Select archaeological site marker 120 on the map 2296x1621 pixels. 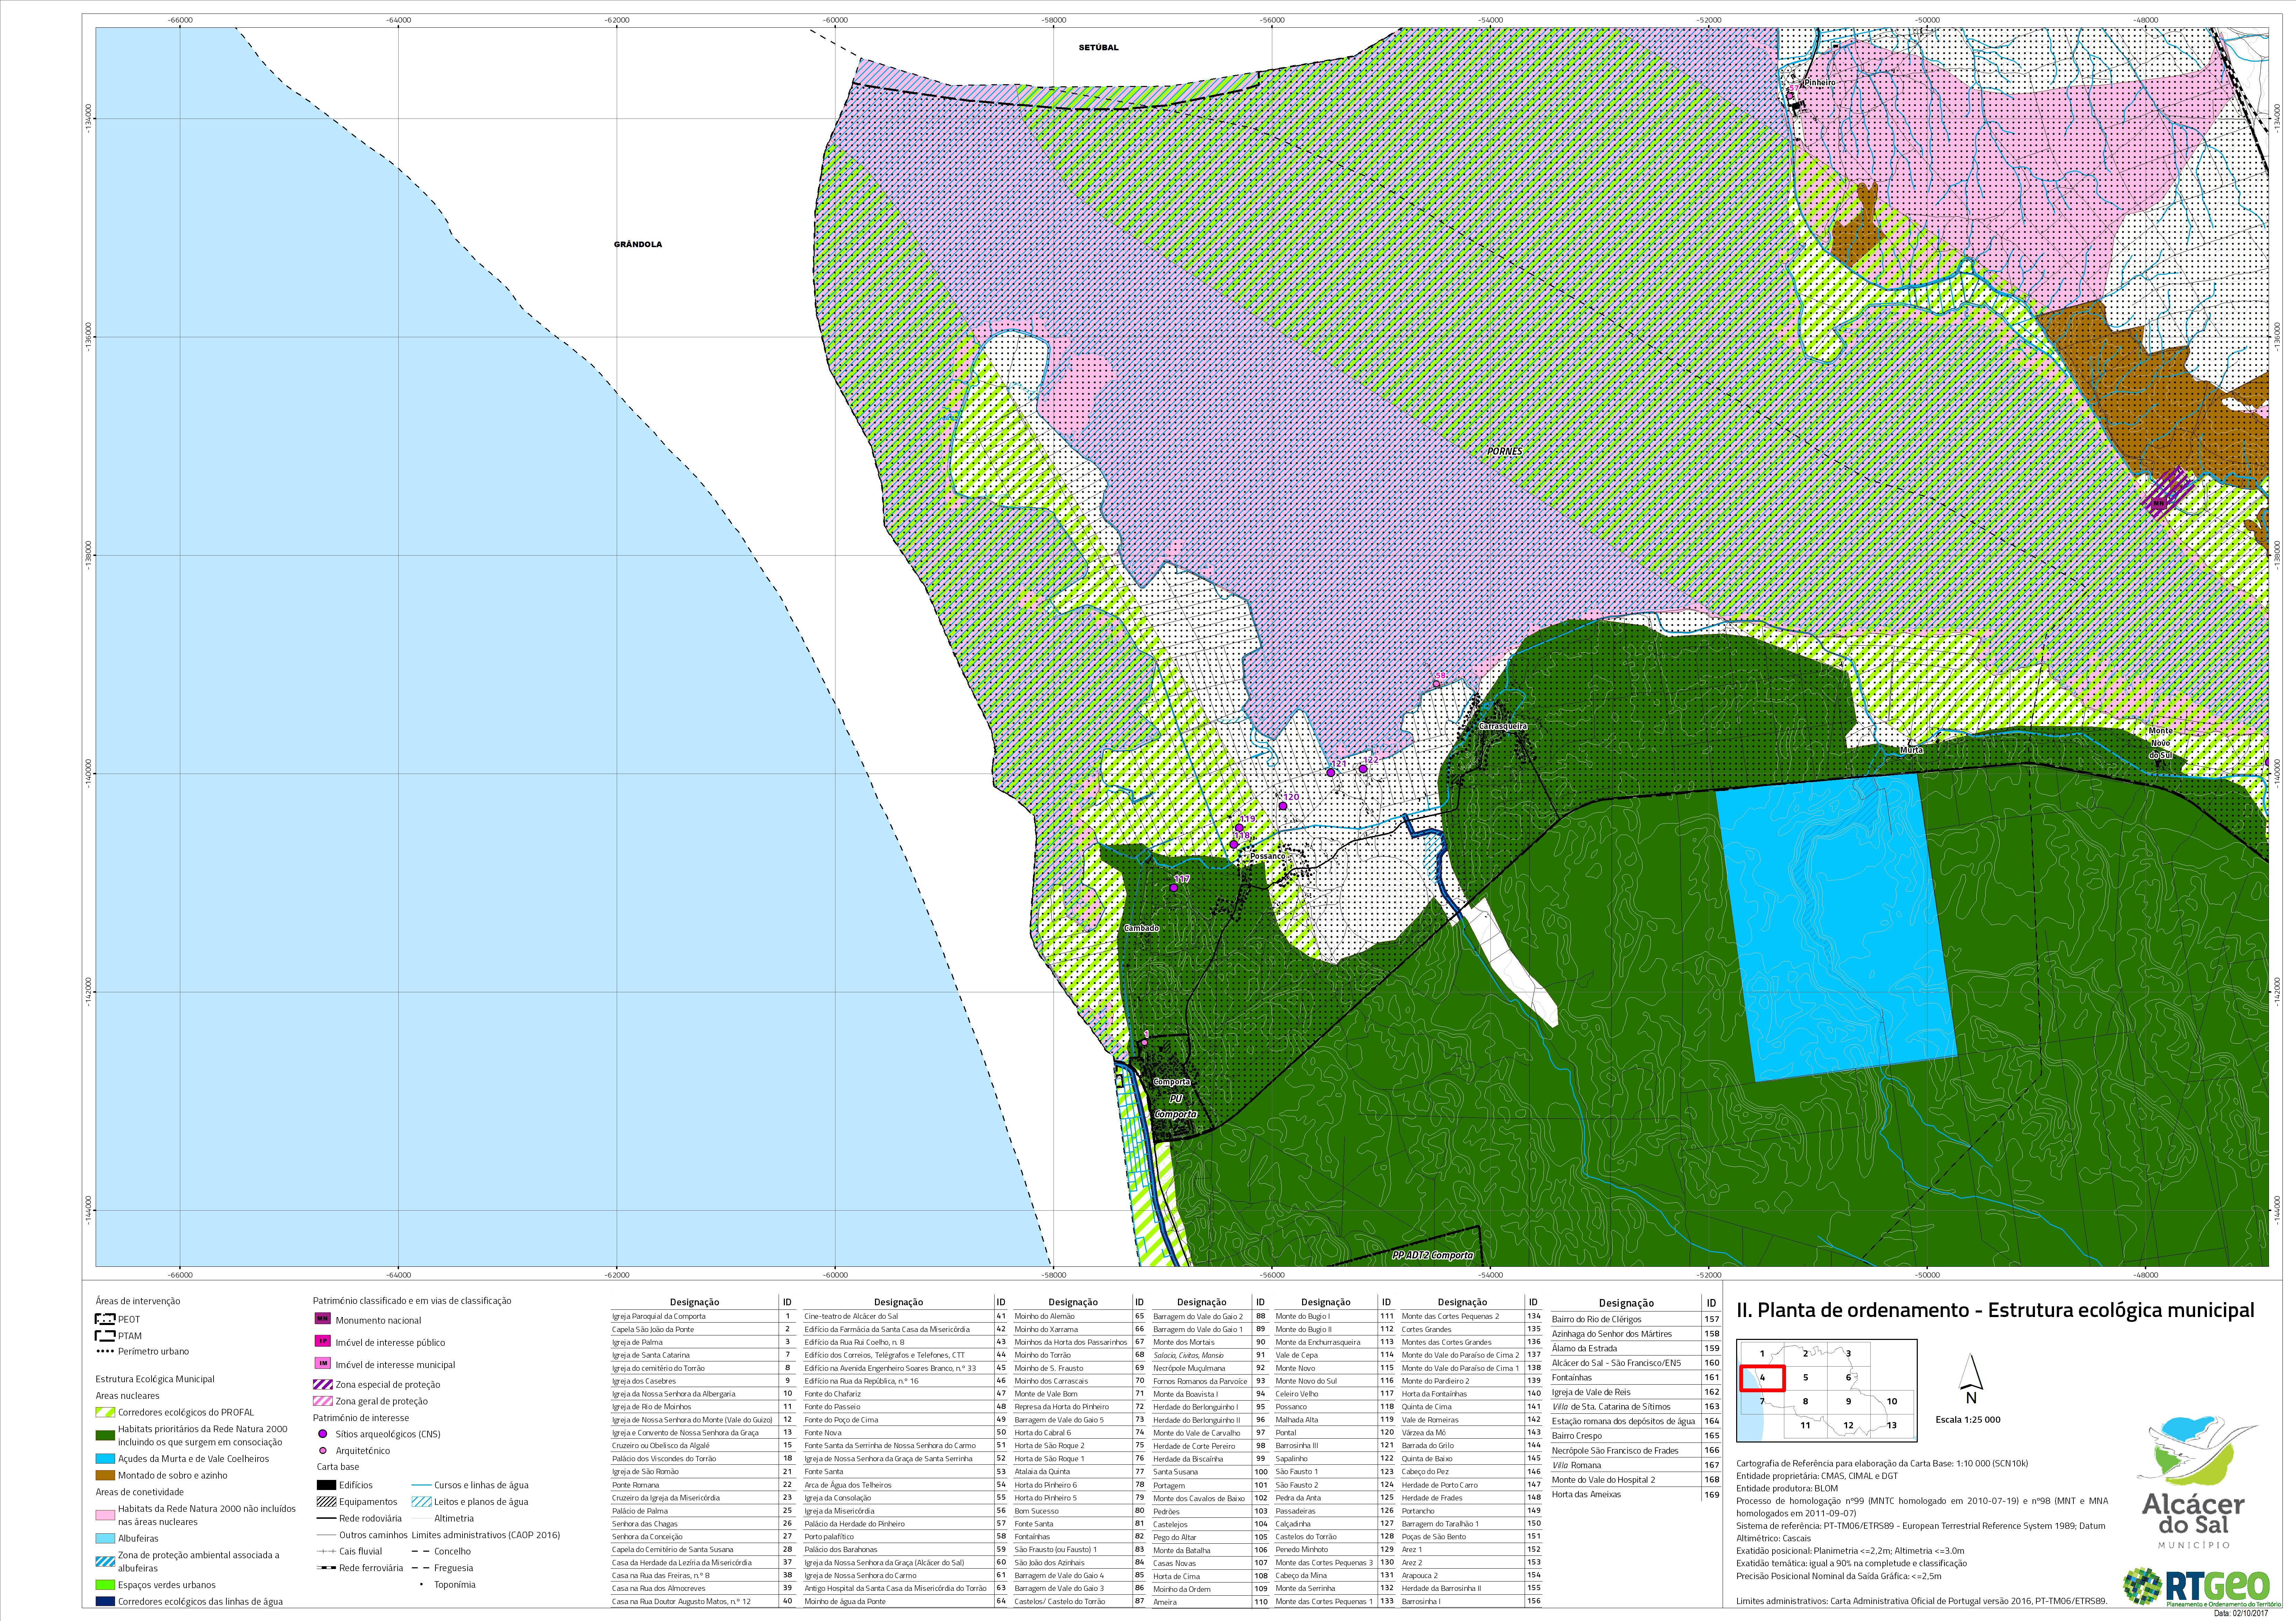(x=1283, y=806)
